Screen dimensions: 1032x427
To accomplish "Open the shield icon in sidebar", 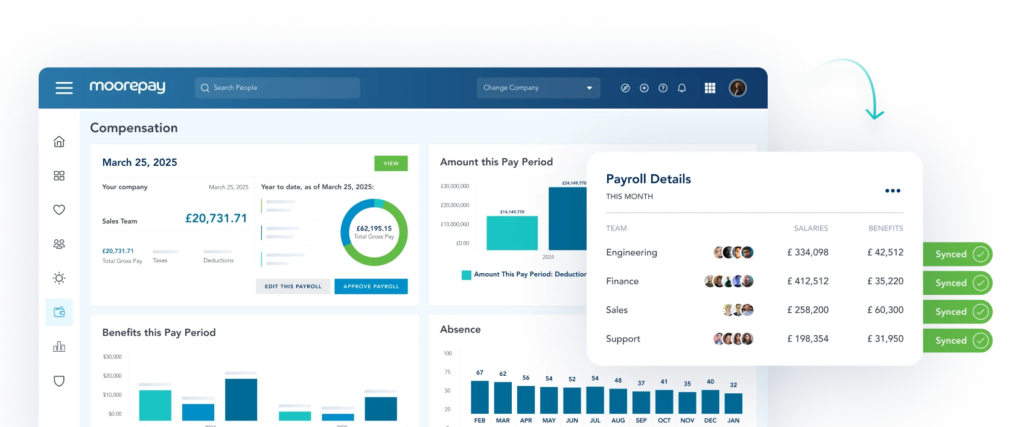I will point(59,381).
